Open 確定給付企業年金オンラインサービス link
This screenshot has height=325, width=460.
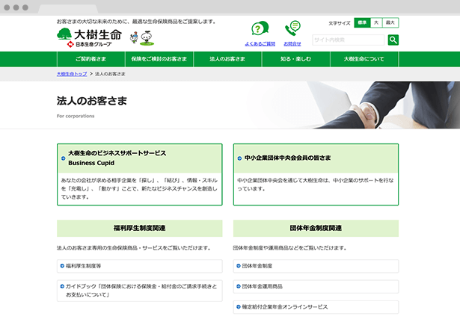(316, 307)
